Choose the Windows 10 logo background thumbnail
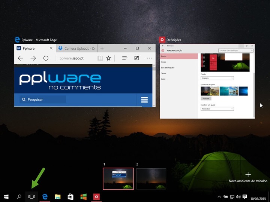The height and width of the screenshot is (202, 270). coord(243,91)
